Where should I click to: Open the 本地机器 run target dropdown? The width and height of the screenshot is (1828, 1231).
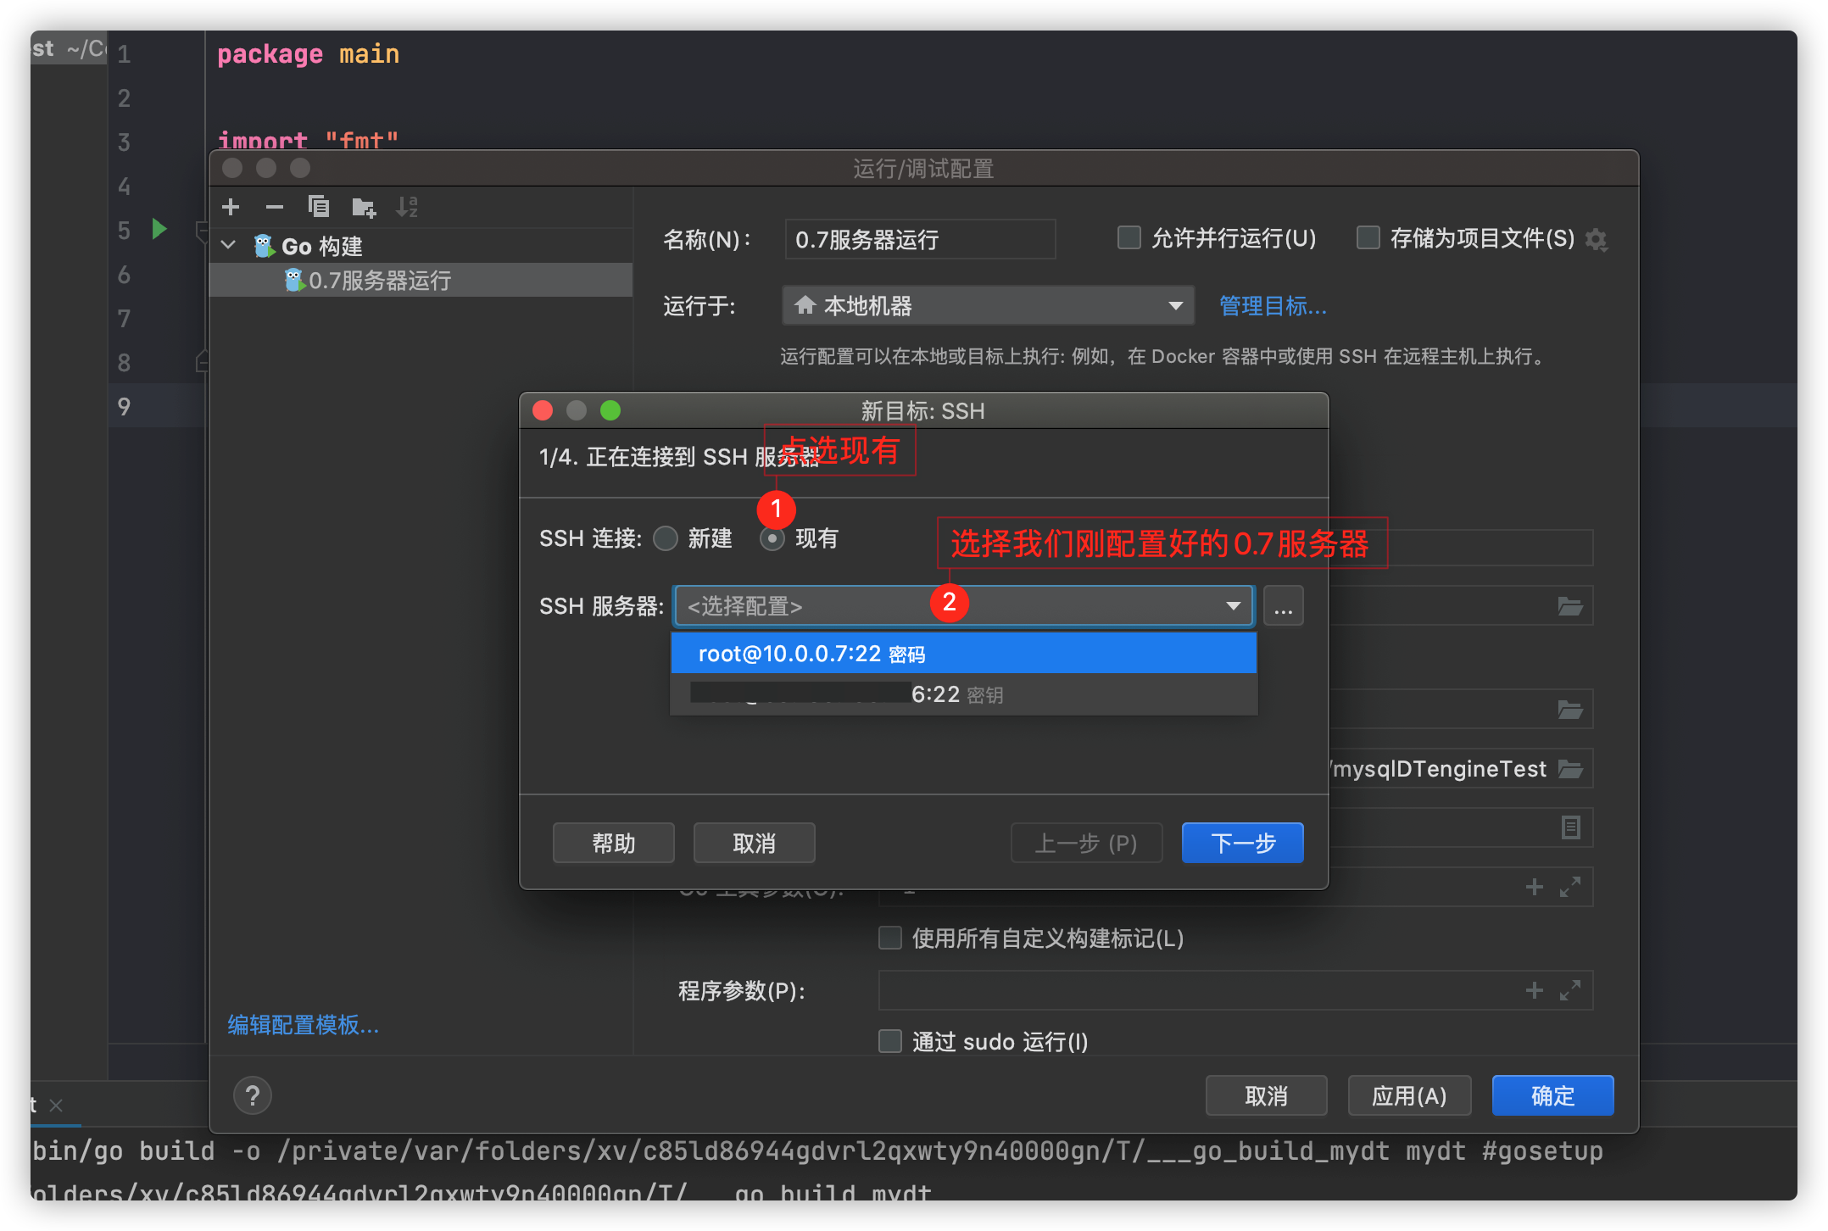pos(987,305)
